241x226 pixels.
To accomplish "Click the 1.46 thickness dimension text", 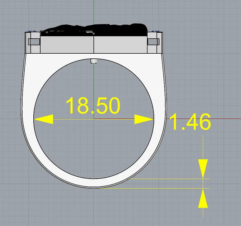I will [190, 122].
